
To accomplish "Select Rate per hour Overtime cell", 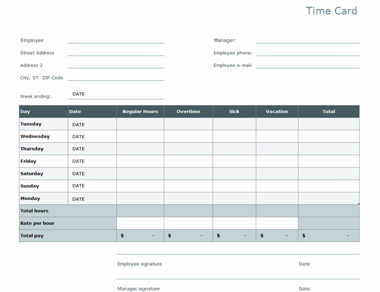I will (188, 223).
